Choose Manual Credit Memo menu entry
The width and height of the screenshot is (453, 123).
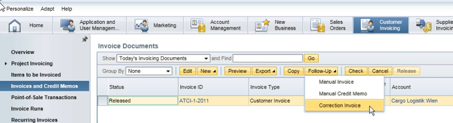point(343,94)
